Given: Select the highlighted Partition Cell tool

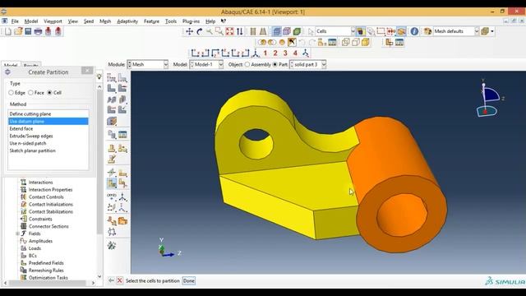Looking at the screenshot, I should pos(112,183).
